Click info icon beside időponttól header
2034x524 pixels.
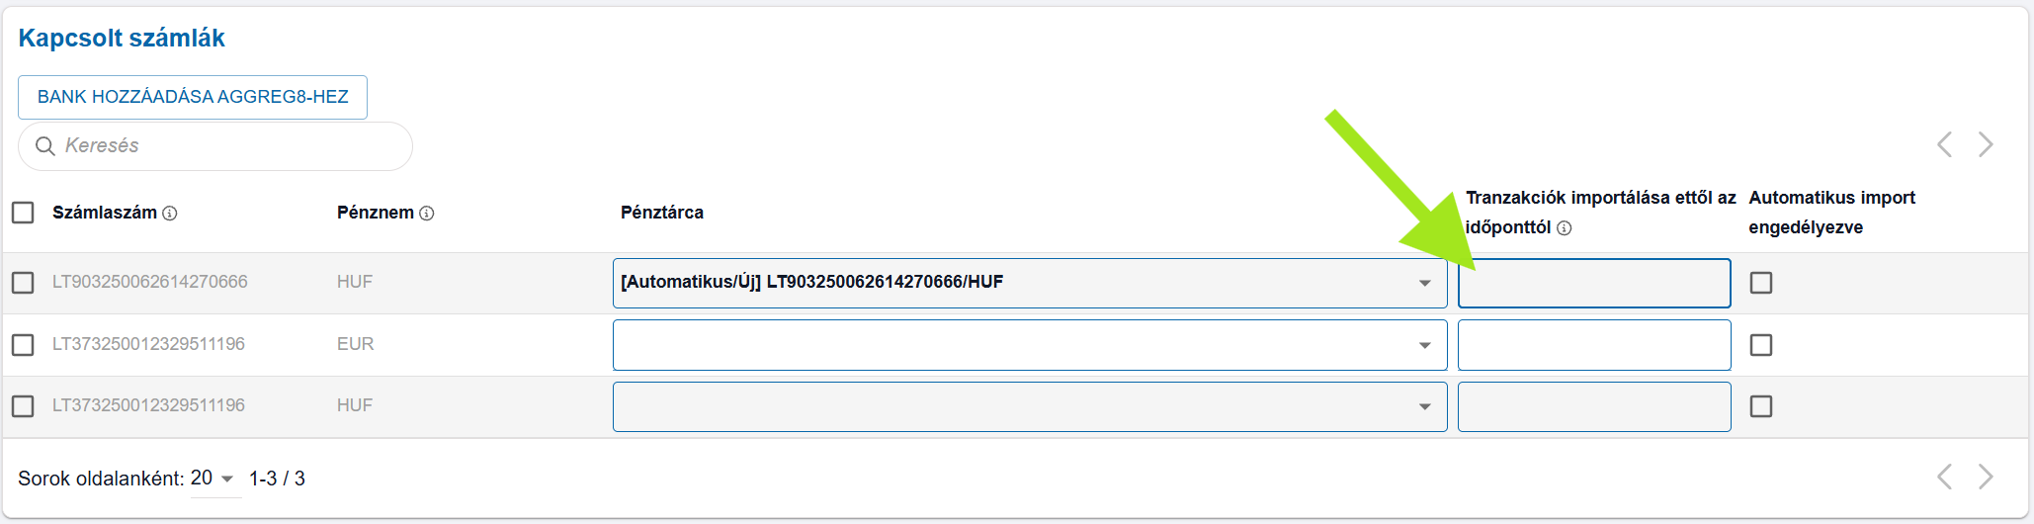click(1565, 228)
